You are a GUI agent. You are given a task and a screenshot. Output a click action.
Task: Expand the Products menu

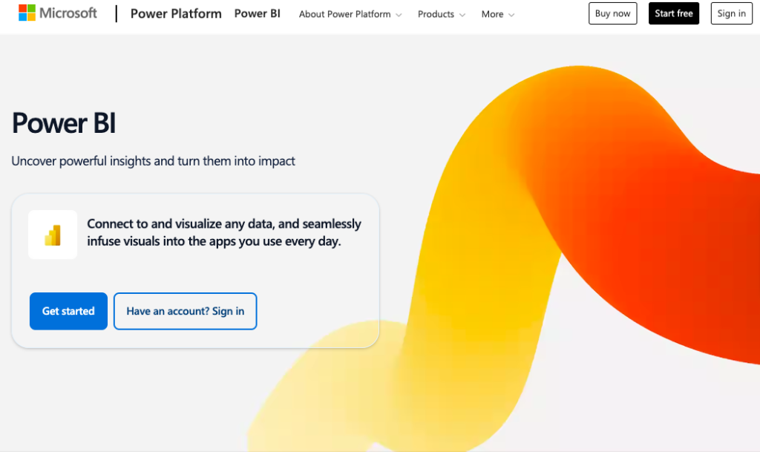[x=436, y=14]
